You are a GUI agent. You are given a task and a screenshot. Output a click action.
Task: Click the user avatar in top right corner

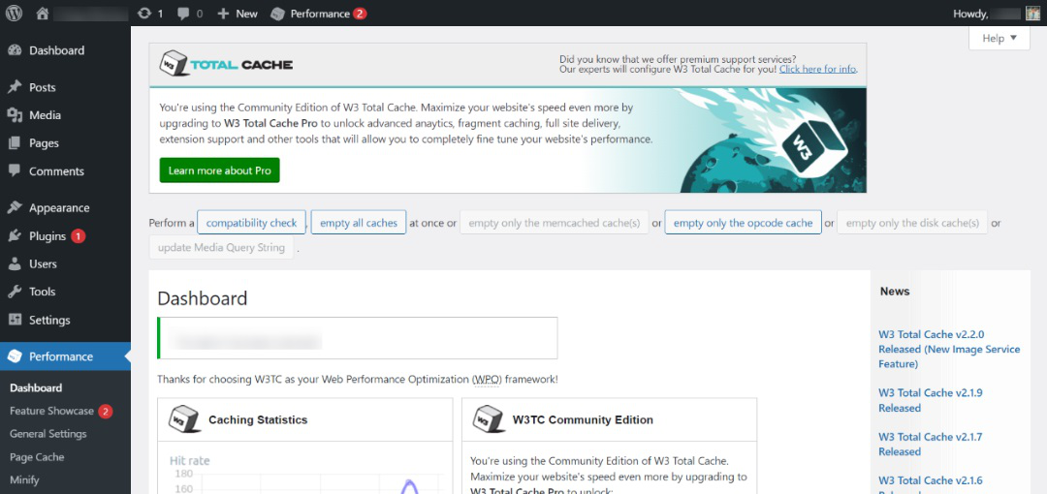(1033, 14)
